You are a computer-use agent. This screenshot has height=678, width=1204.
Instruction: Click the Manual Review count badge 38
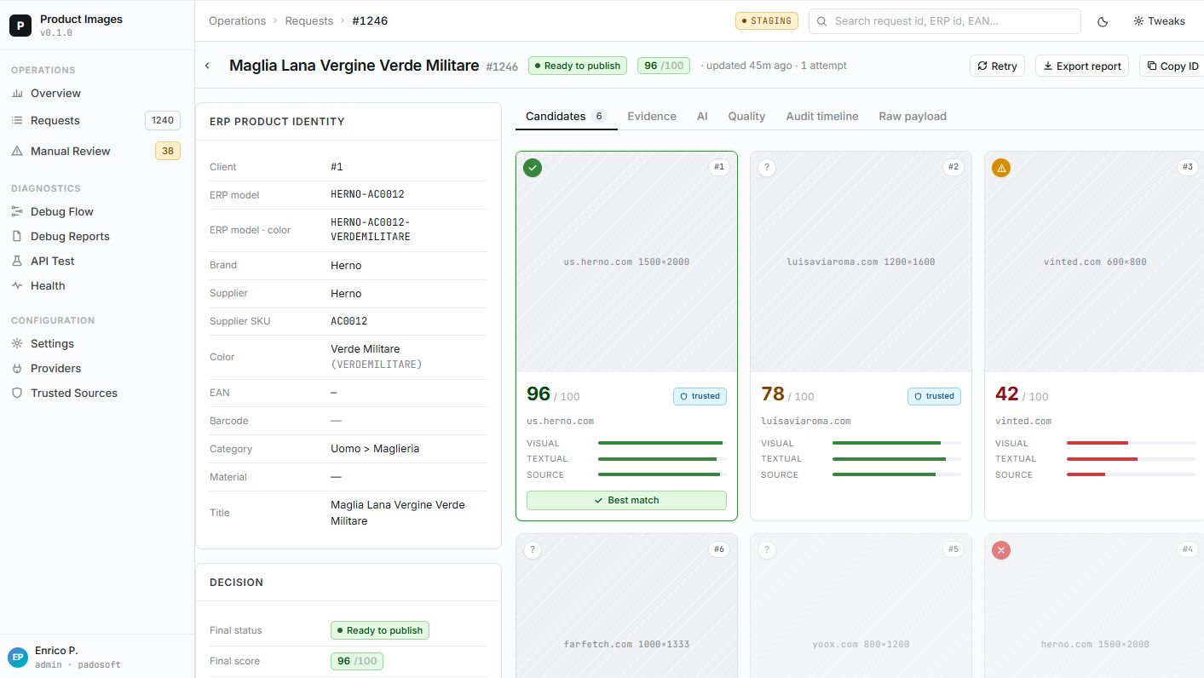pos(168,152)
